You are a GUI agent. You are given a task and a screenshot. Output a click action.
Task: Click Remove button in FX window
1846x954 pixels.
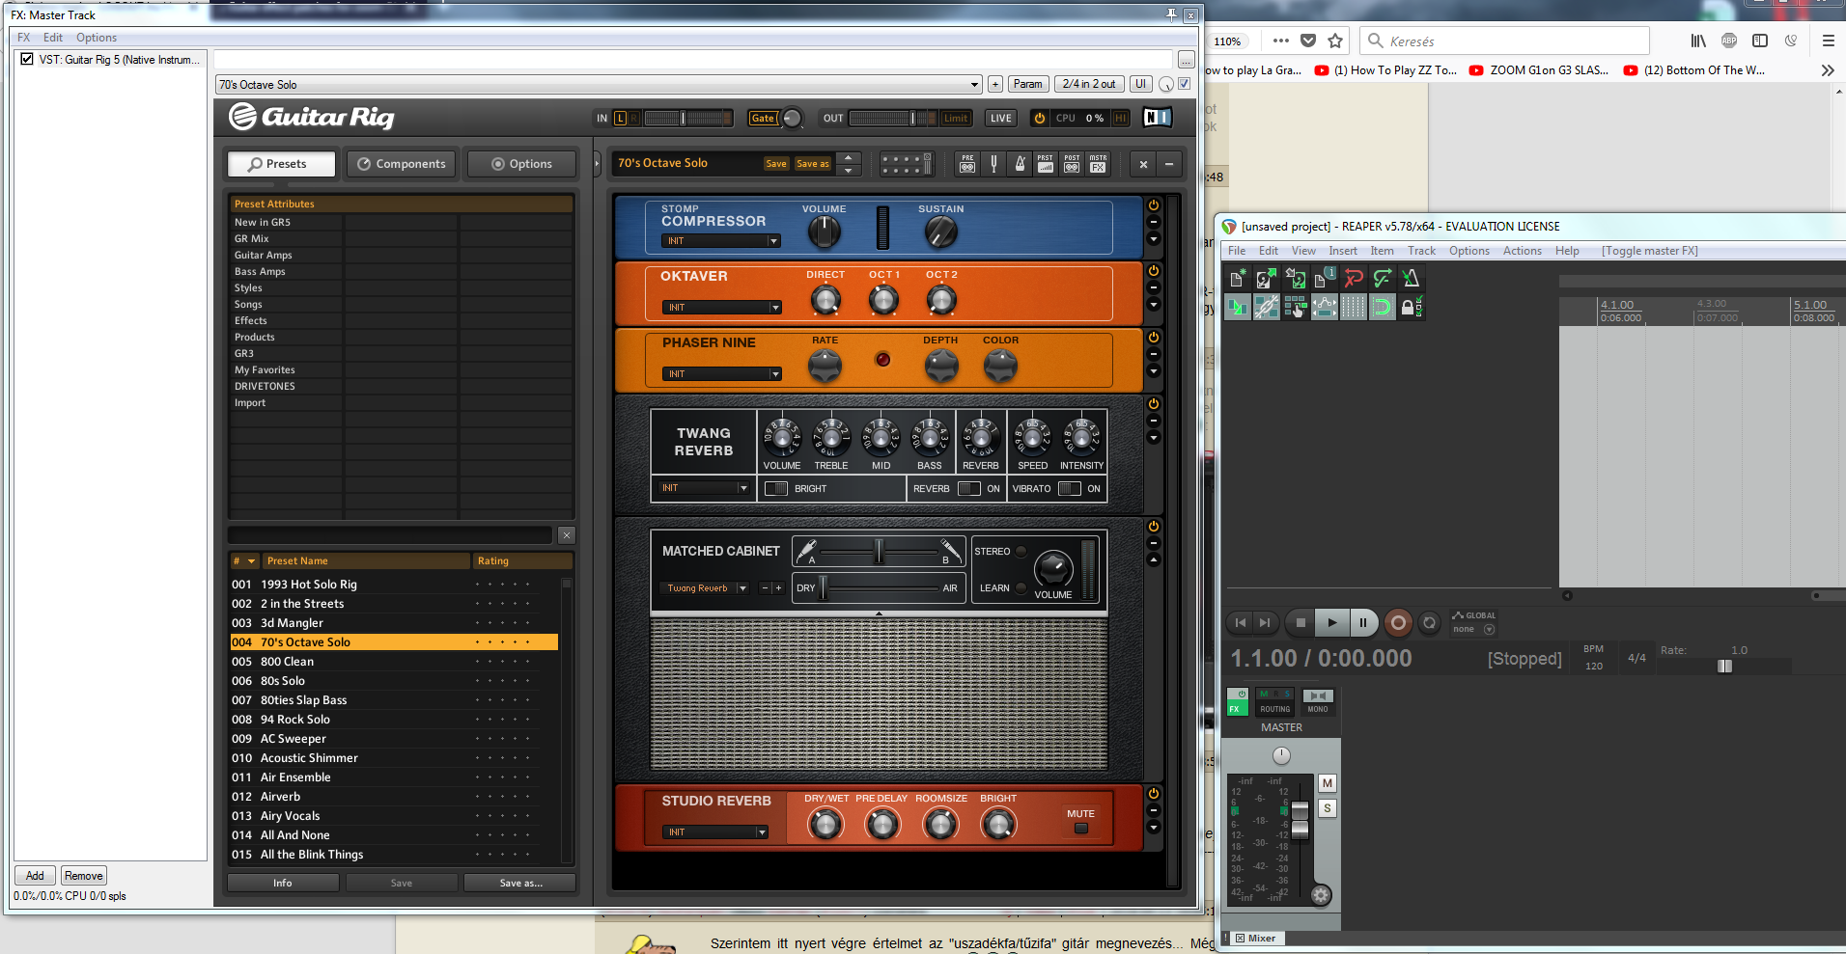click(84, 876)
